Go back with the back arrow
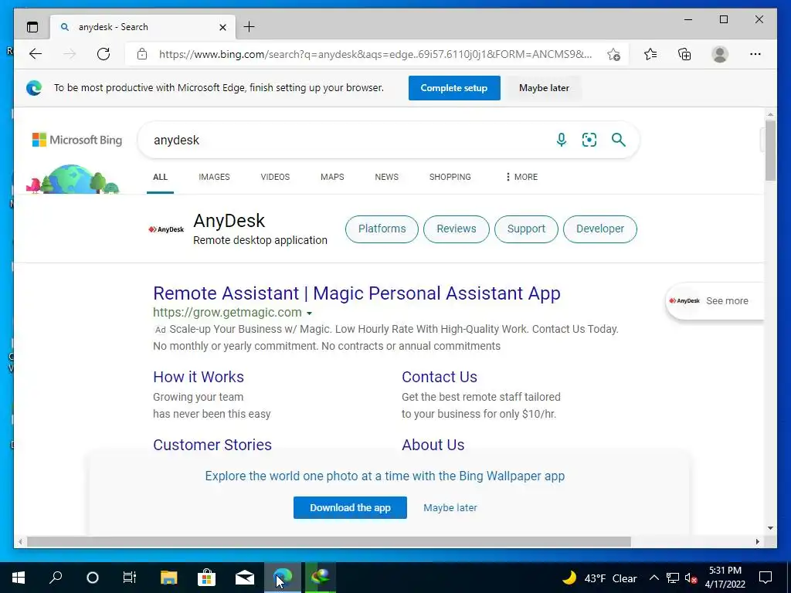Image resolution: width=791 pixels, height=593 pixels. [x=36, y=54]
